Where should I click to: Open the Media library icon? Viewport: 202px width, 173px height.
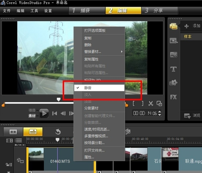(173, 27)
